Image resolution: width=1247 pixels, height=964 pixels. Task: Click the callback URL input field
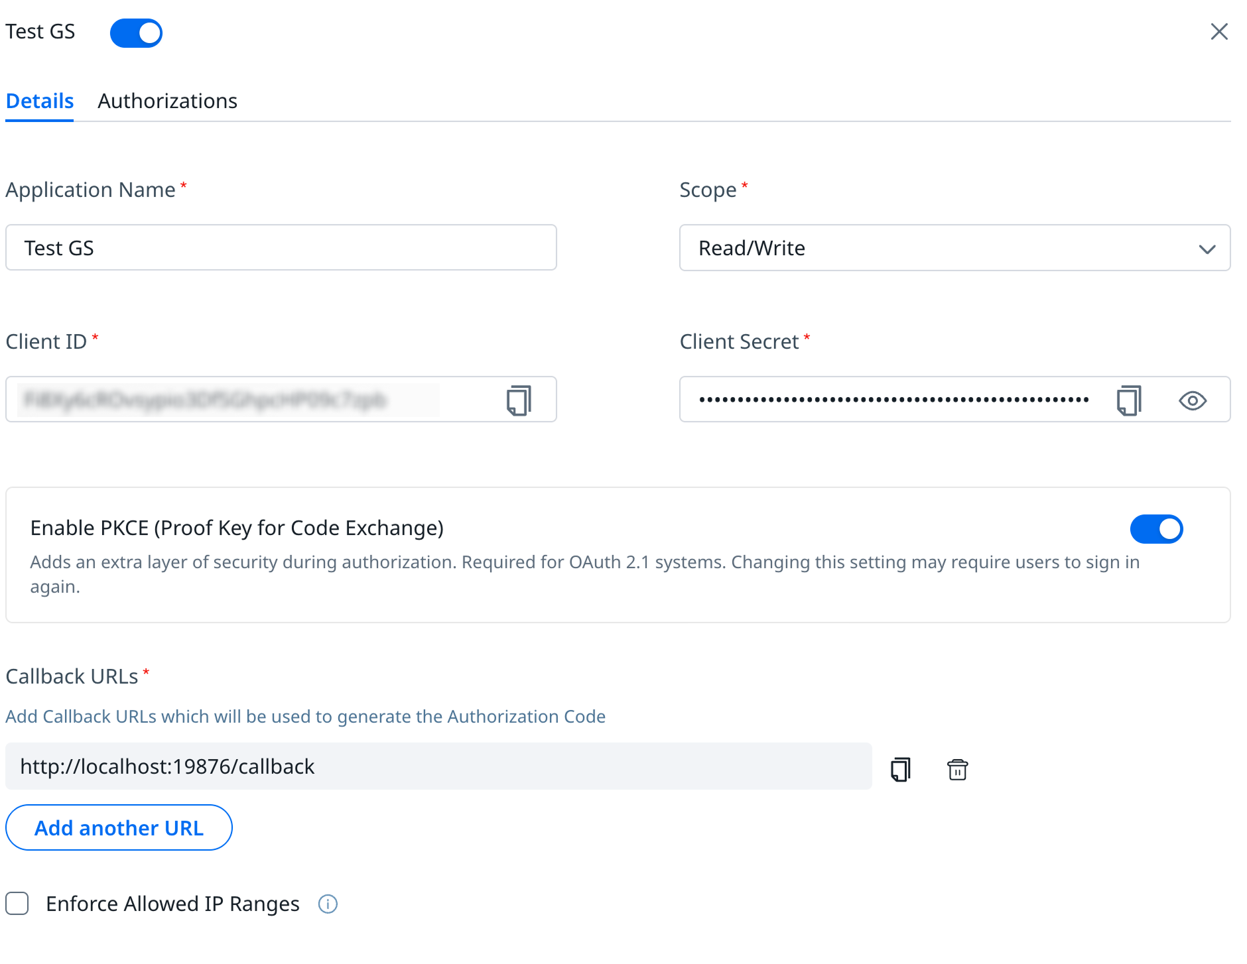tap(438, 766)
